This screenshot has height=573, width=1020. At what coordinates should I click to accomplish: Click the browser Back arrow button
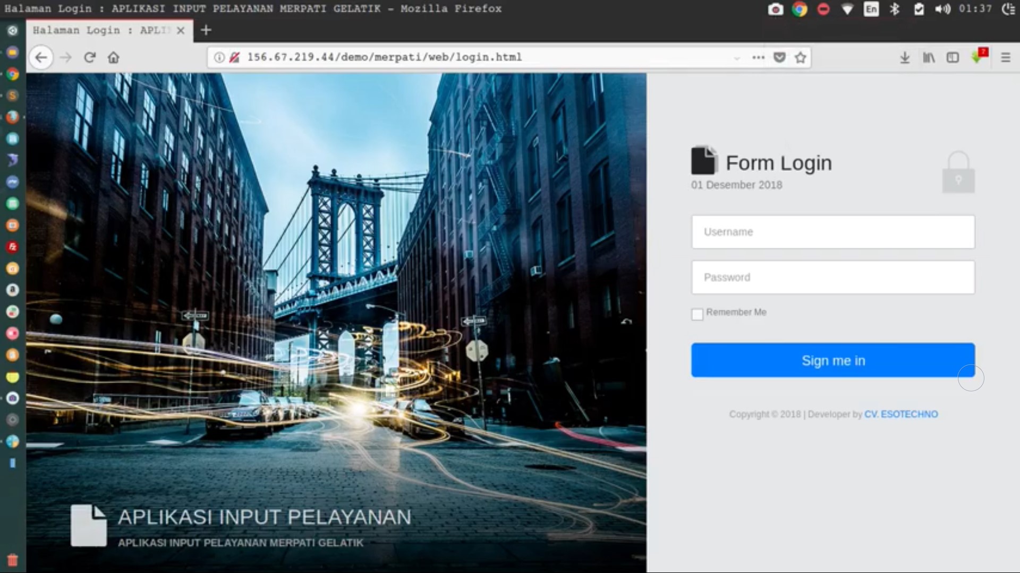coord(41,57)
